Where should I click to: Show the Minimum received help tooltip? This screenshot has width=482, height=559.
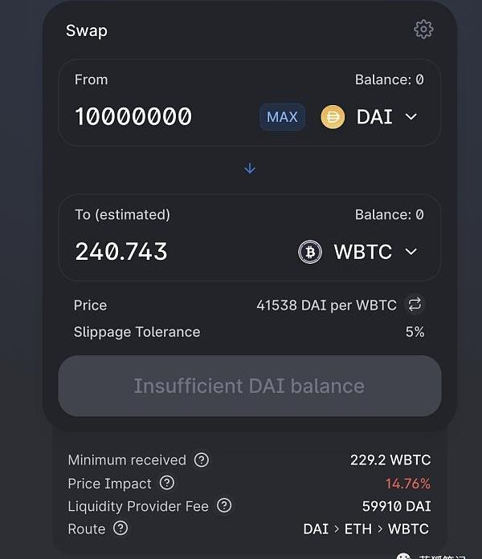coord(202,460)
